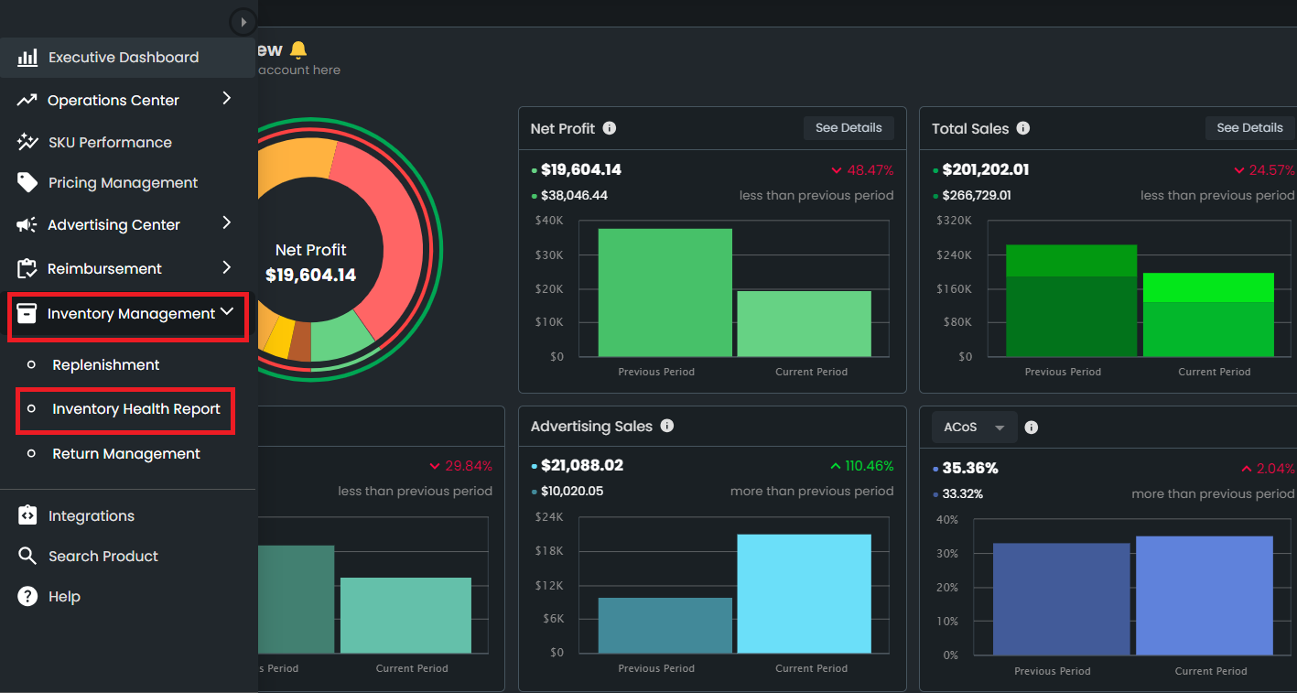Open Help via the question mark icon
This screenshot has height=693, width=1297.
(27, 596)
